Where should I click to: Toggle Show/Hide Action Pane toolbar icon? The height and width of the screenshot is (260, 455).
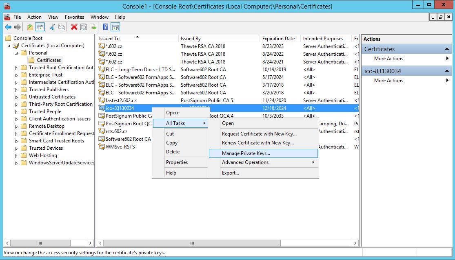[115, 27]
